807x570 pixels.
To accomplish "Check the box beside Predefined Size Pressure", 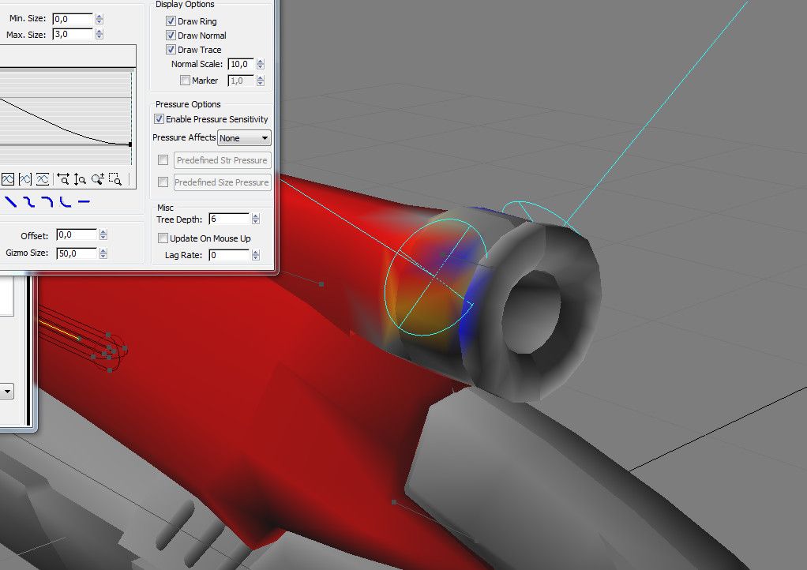I will coord(163,182).
